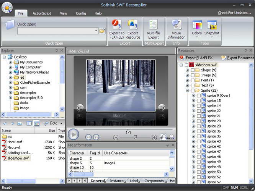
Task: Check the sprite 15 checkbox
Action: click(x=199, y=100)
